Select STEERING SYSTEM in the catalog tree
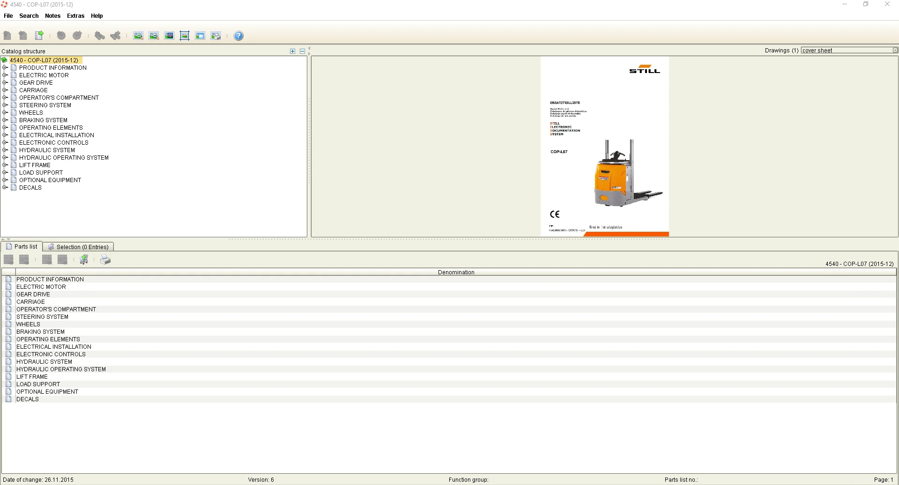This screenshot has width=899, height=485. coord(45,105)
